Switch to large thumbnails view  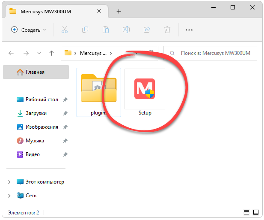point(256,212)
